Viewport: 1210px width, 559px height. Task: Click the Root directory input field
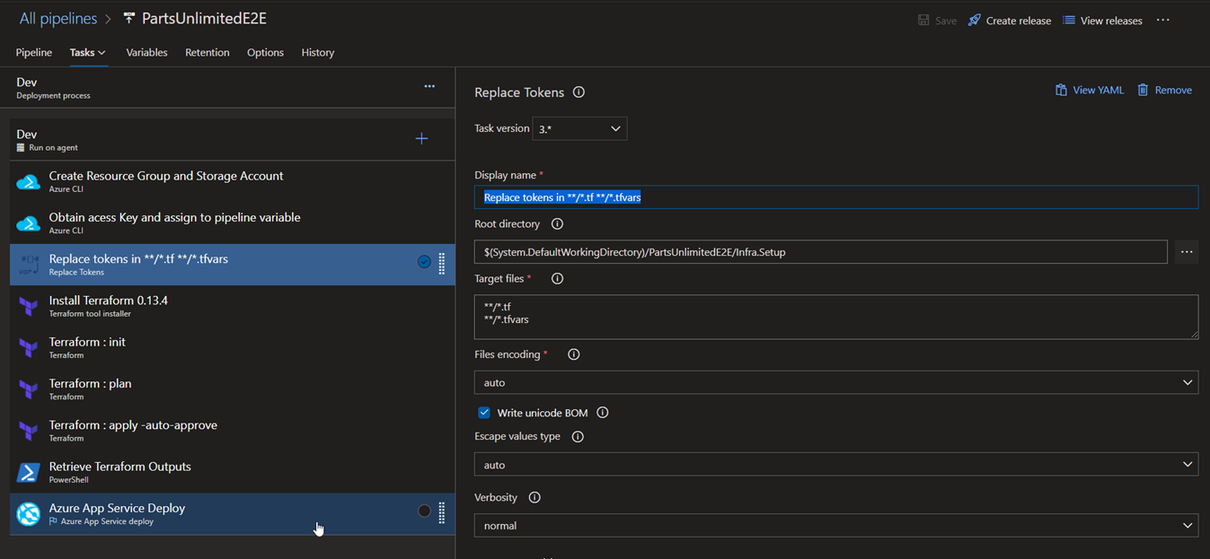pyautogui.click(x=821, y=252)
